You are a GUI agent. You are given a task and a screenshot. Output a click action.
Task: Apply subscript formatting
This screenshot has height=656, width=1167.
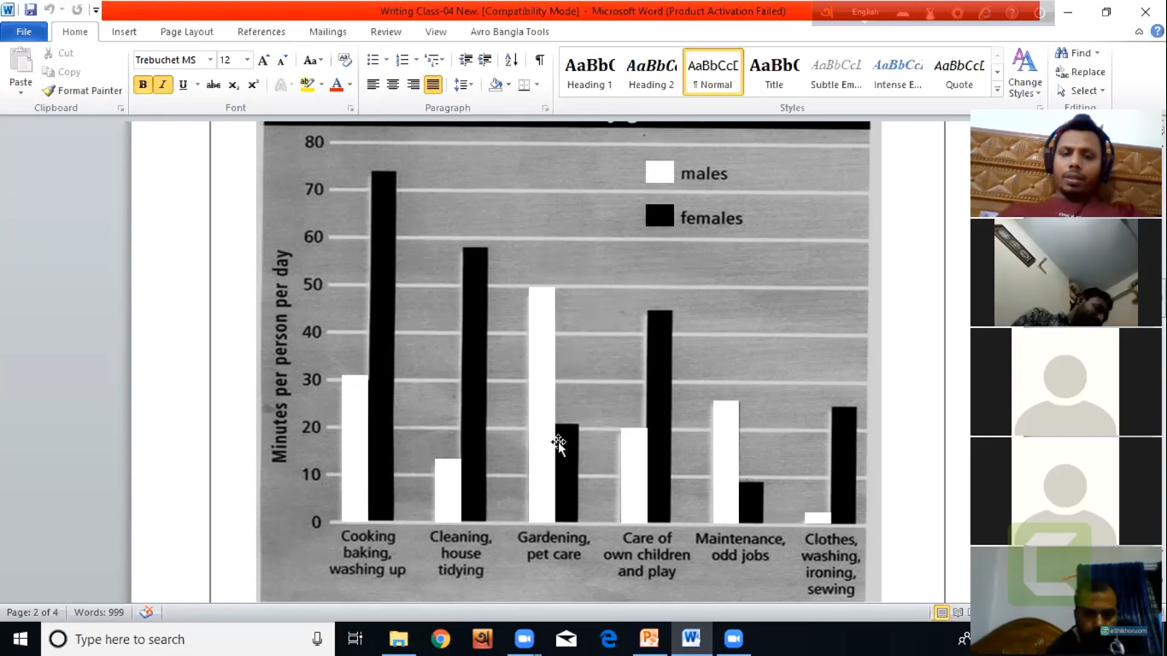pos(233,85)
